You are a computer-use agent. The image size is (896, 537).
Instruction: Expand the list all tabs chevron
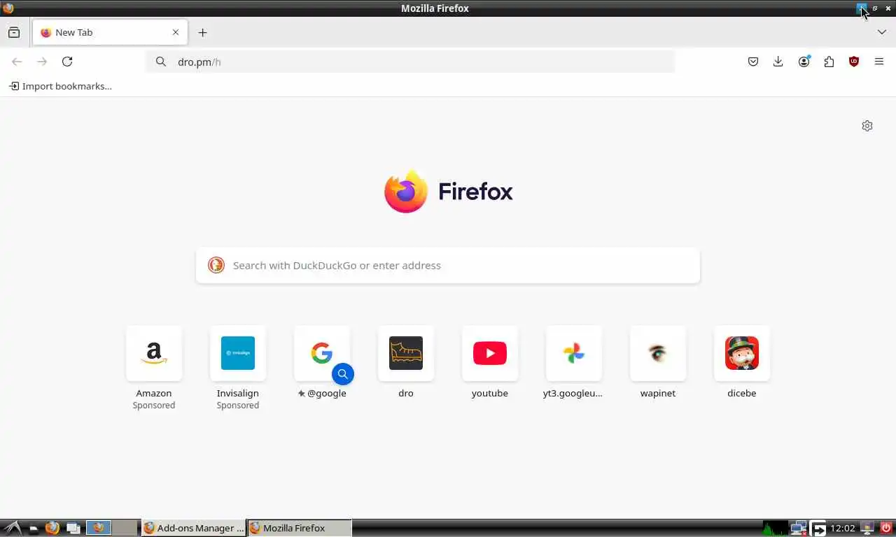click(882, 32)
